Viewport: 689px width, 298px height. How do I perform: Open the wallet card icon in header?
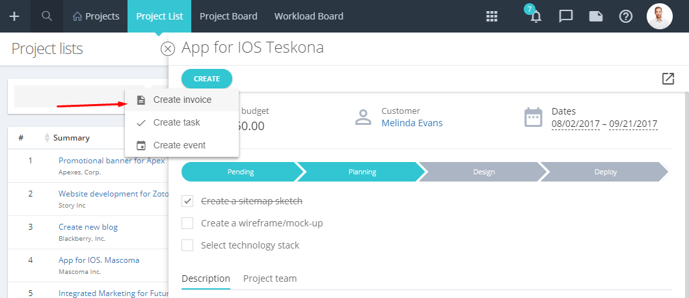tap(595, 16)
